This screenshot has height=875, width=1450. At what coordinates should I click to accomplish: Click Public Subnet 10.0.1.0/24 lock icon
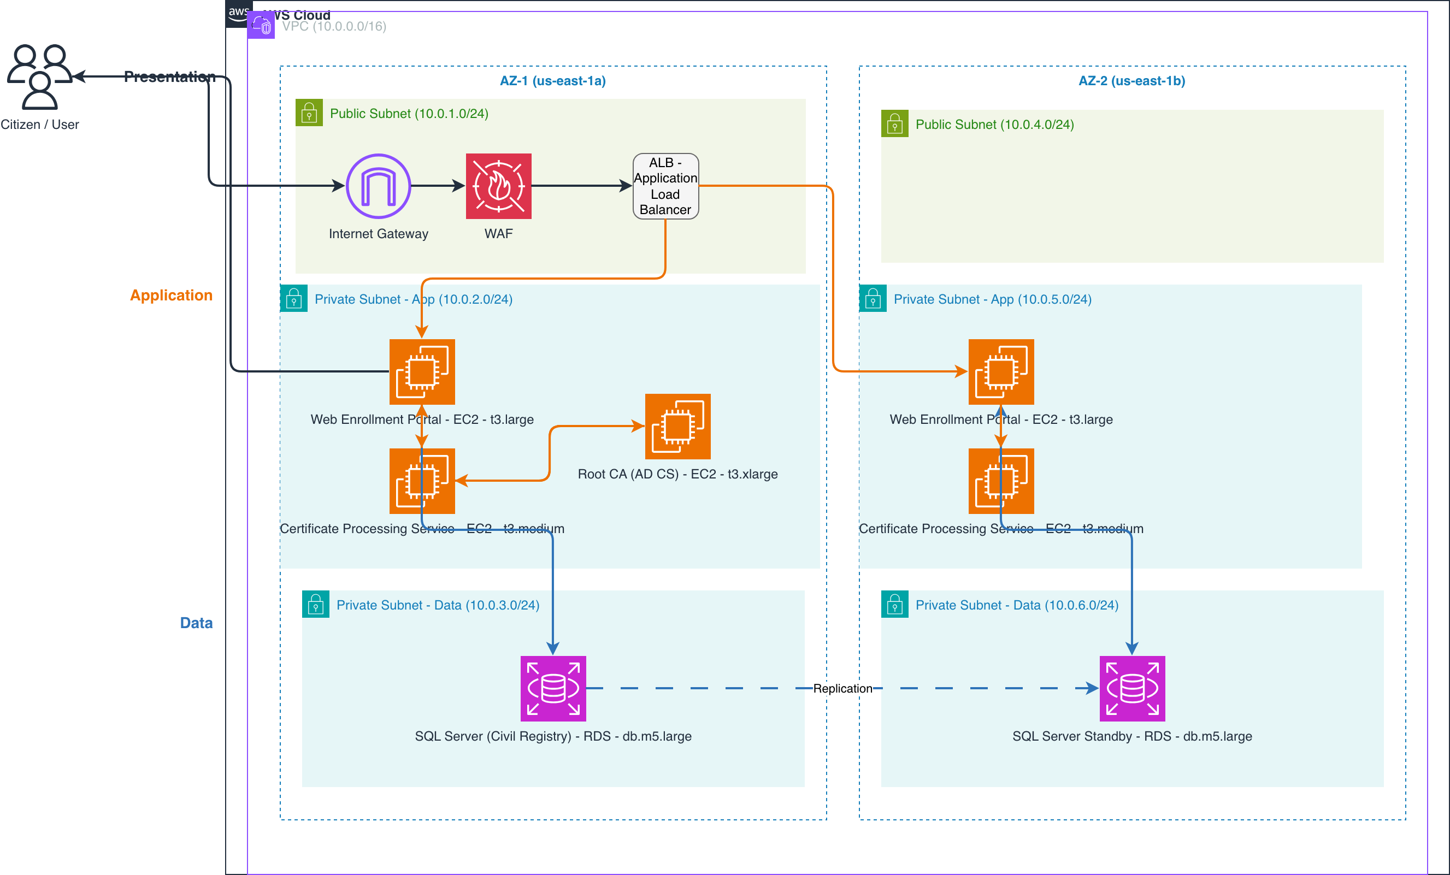[309, 113]
